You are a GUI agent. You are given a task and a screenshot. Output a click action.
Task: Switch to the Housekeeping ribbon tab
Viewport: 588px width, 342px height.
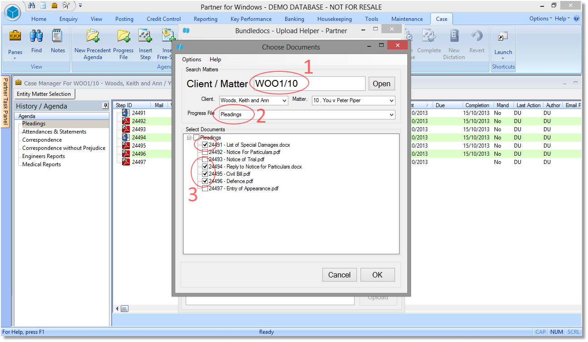pyautogui.click(x=335, y=19)
